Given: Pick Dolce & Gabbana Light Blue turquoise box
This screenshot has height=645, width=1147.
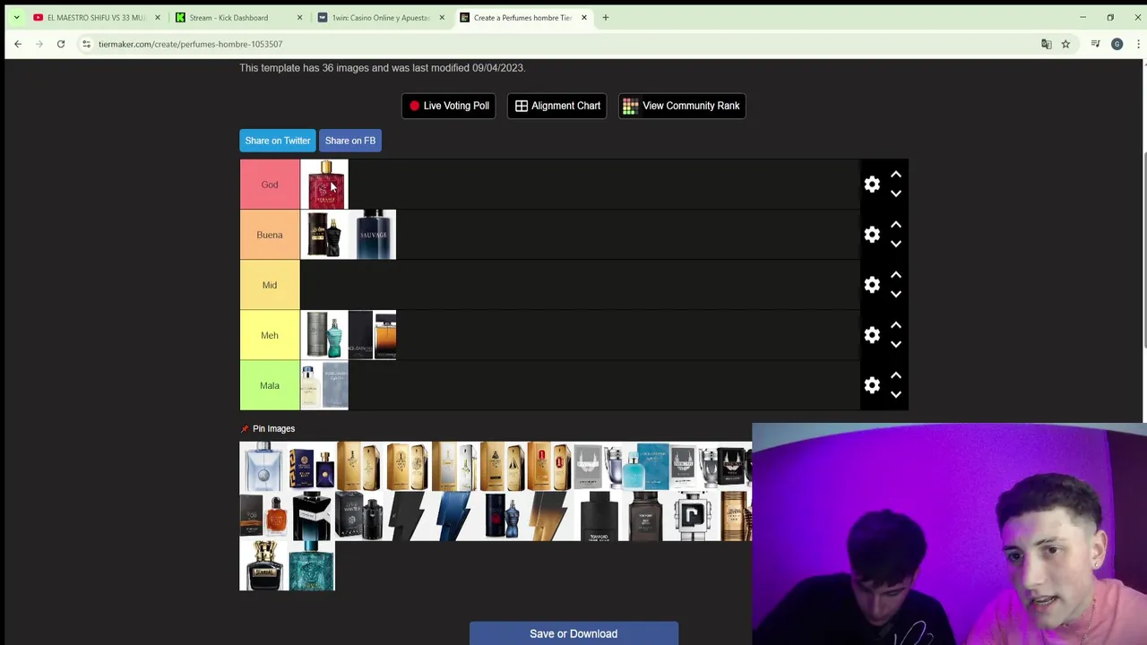Looking at the screenshot, I should [647, 467].
